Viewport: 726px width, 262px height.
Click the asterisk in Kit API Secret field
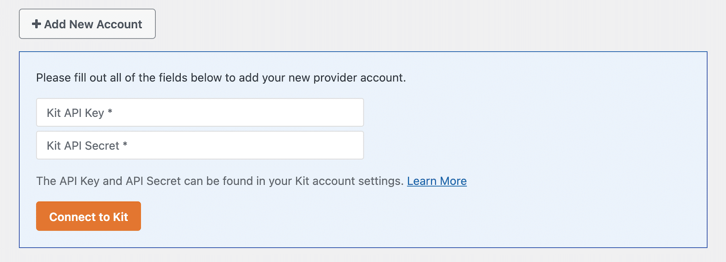pos(125,144)
